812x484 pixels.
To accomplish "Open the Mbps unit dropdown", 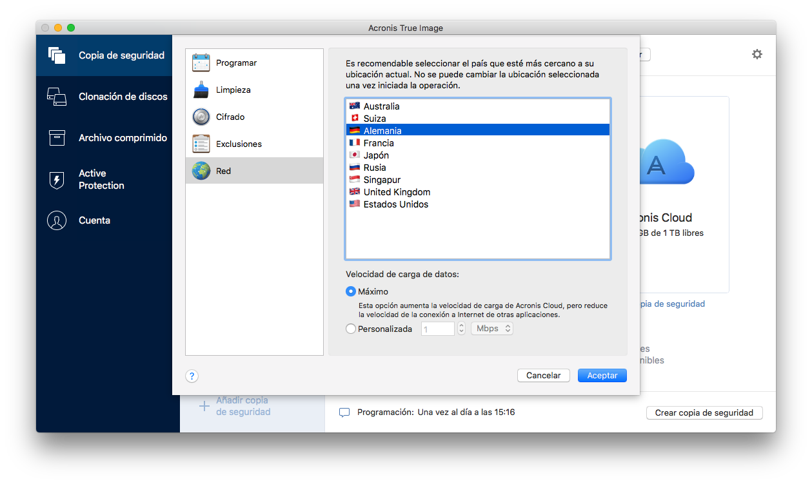I will point(492,329).
